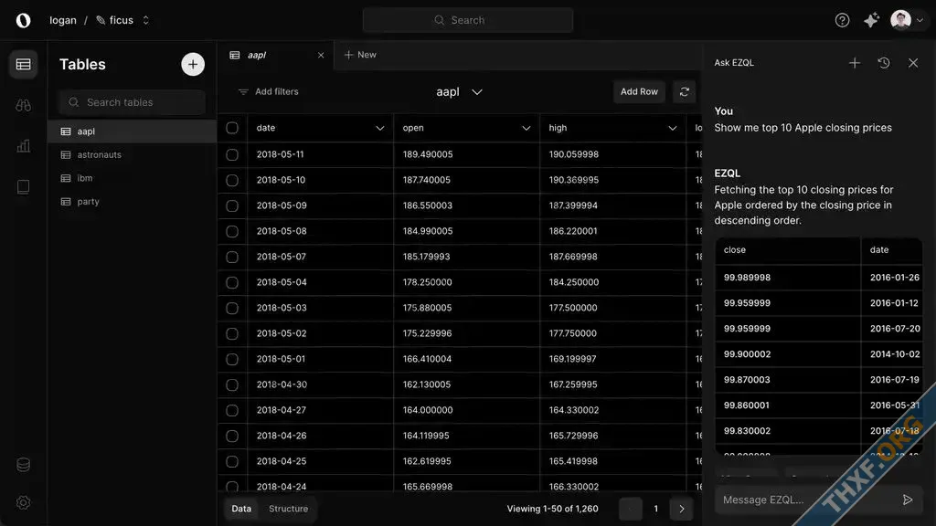This screenshot has width=936, height=526.
Task: Select the row dated 2018-05-07
Action: [x=232, y=257]
